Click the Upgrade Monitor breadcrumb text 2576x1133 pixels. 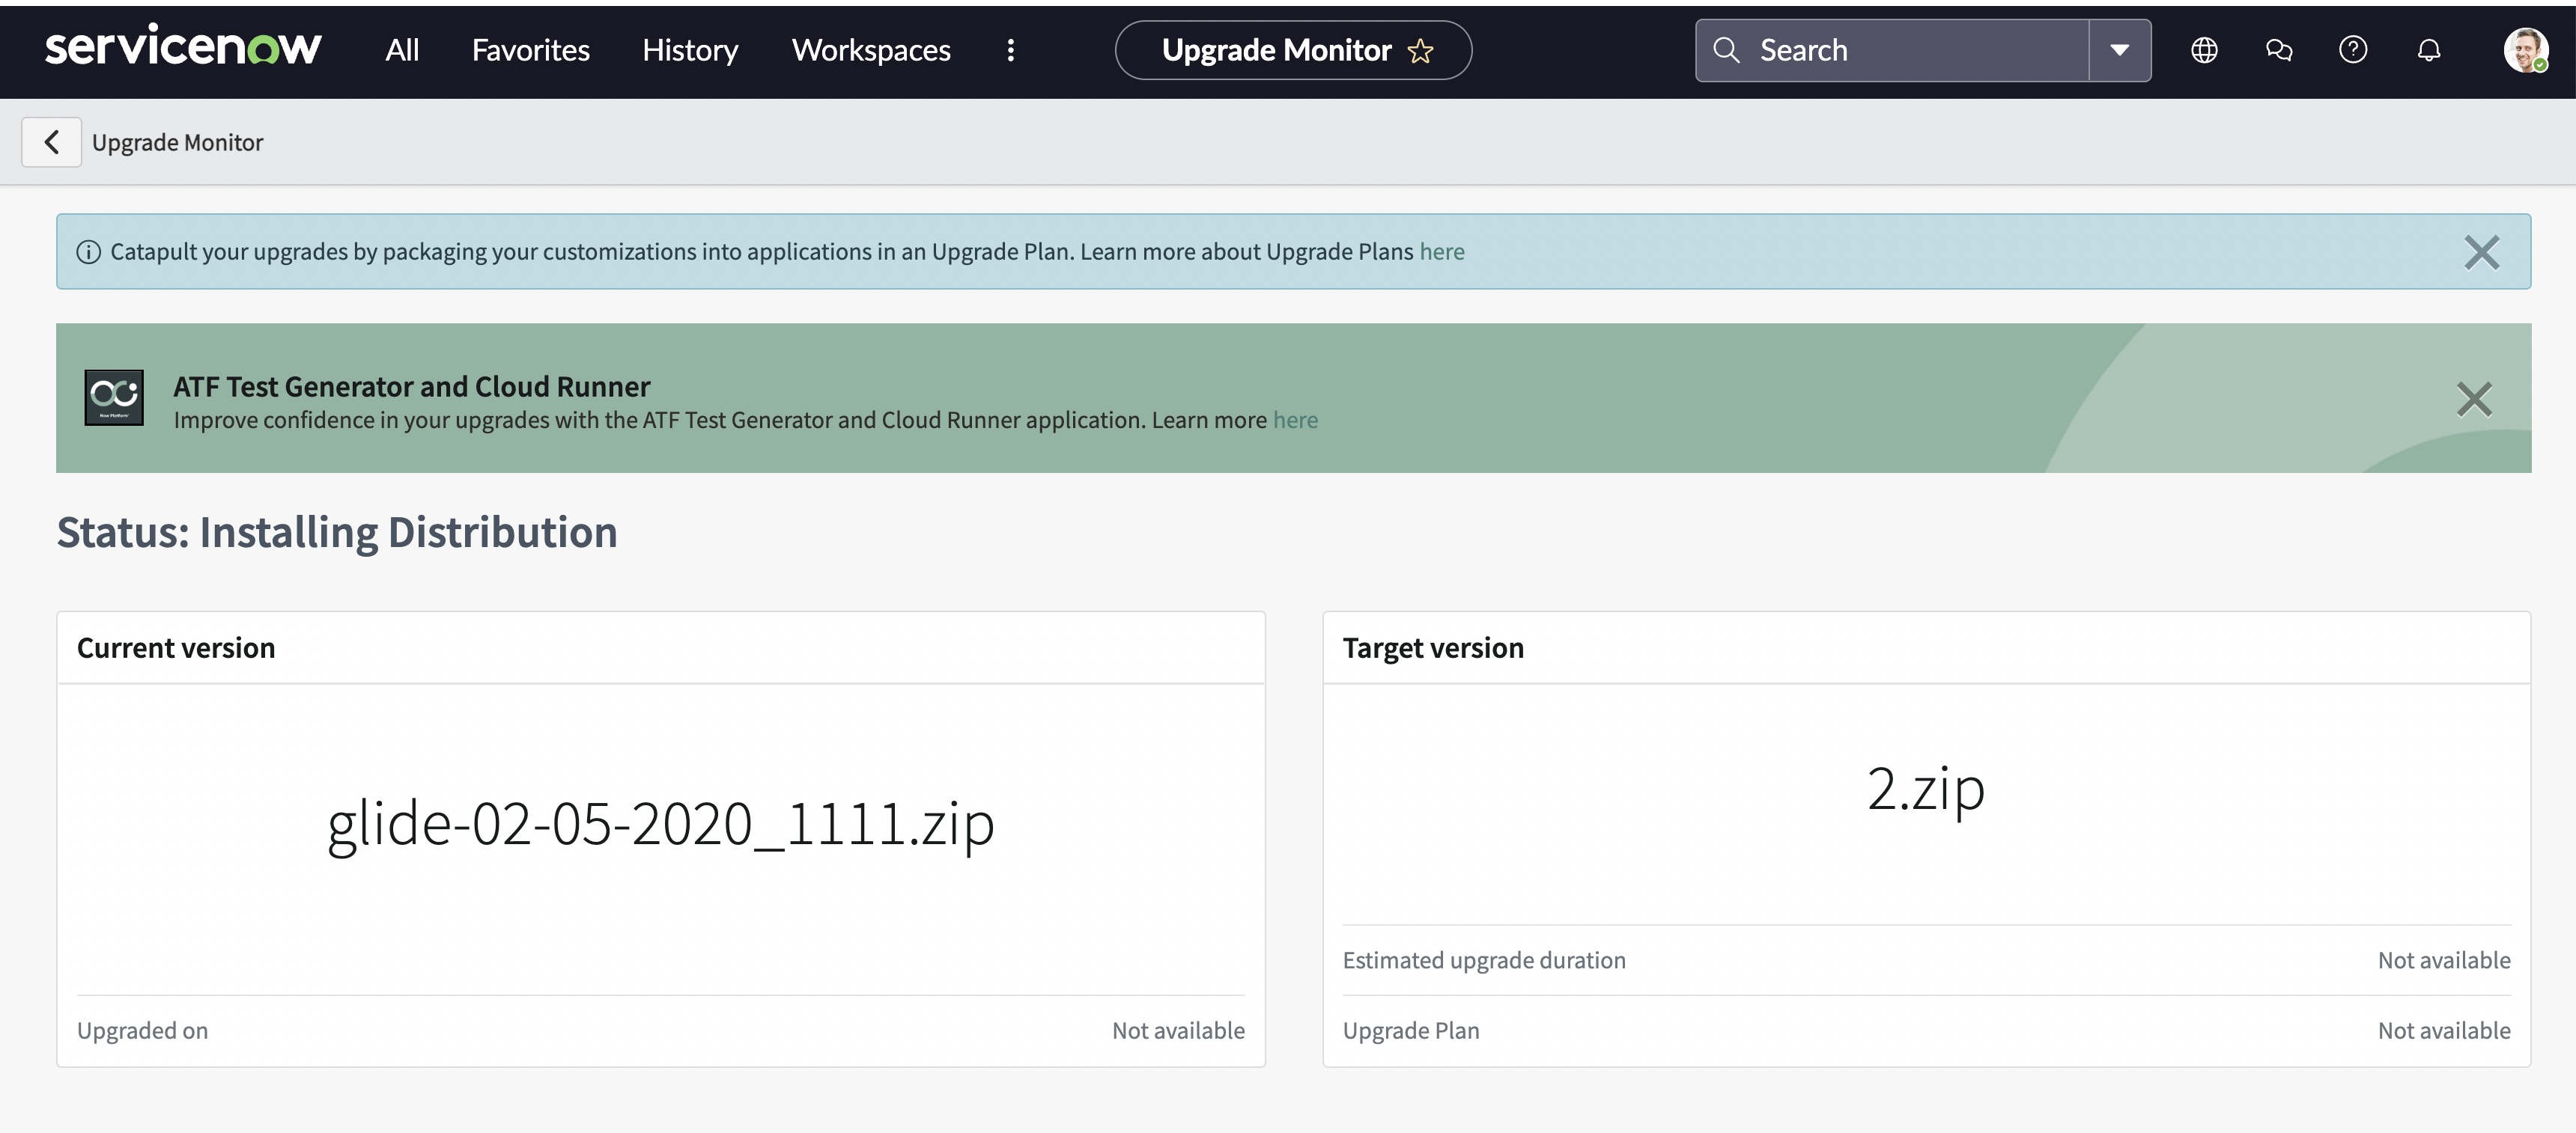(x=177, y=142)
